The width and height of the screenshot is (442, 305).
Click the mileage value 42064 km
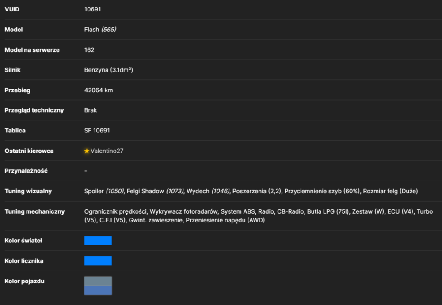(99, 90)
